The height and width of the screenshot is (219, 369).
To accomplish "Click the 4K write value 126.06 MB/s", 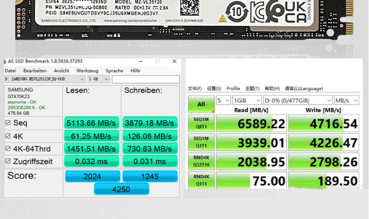I will tap(150, 136).
